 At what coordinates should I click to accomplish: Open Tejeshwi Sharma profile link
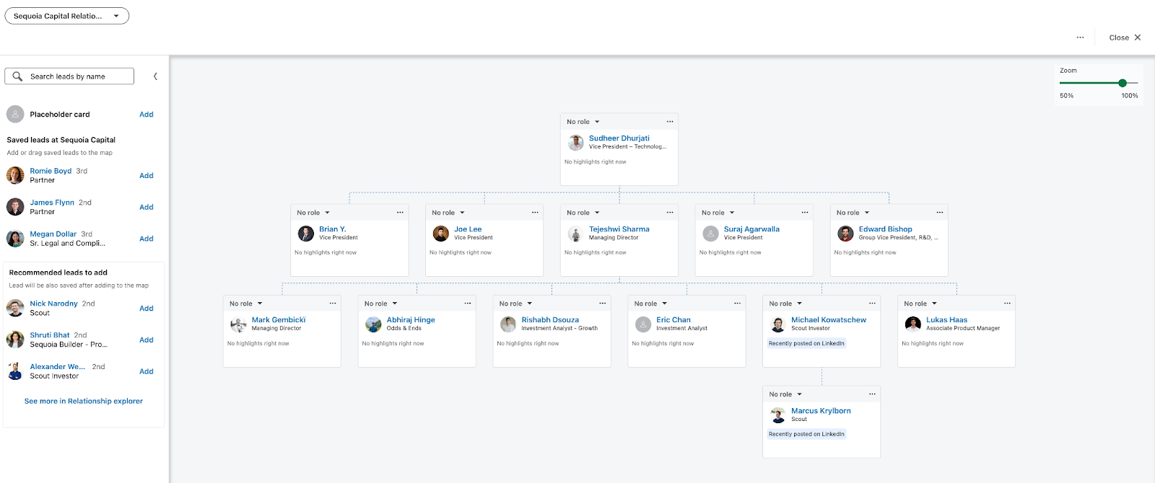coord(619,229)
